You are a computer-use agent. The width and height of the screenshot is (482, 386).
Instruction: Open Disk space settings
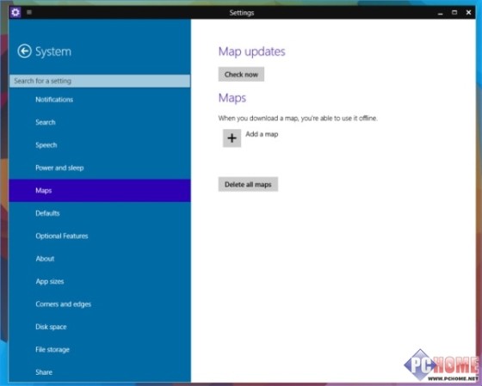pos(100,327)
